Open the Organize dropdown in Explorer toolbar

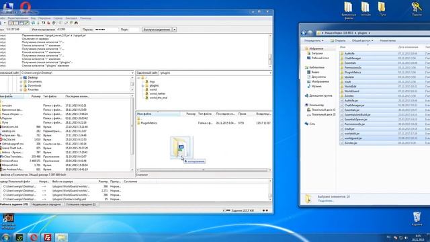point(314,40)
